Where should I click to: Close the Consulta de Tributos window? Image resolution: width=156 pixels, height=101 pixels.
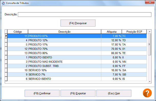150,2
